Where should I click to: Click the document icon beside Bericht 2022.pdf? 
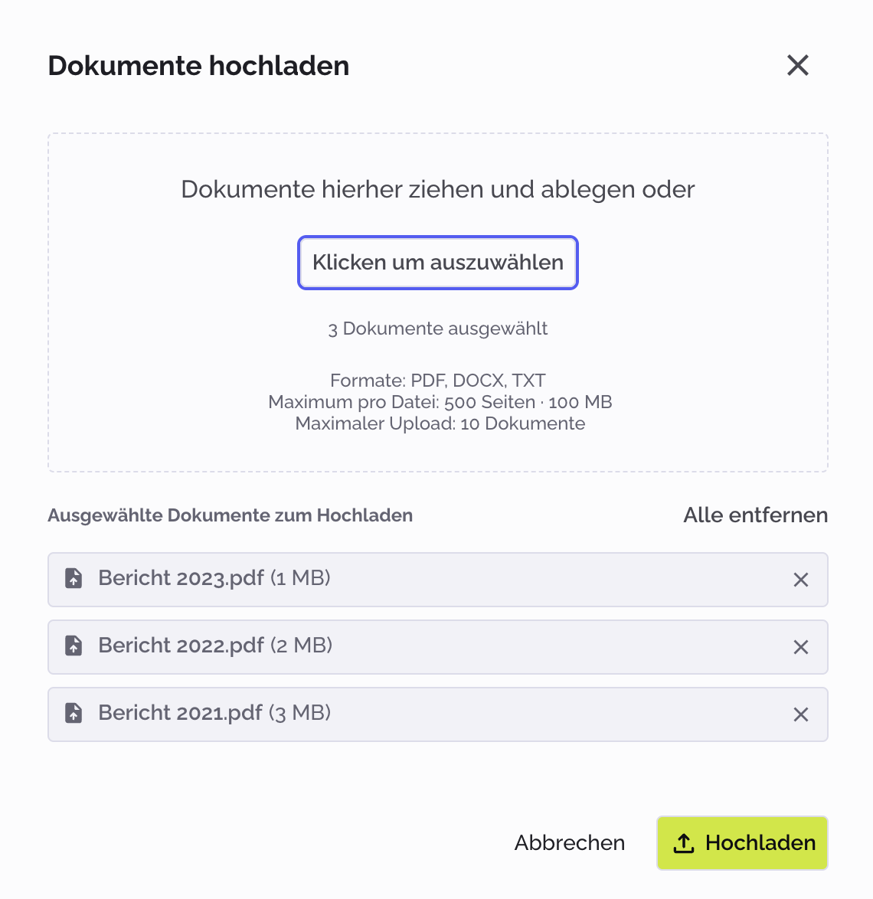[74, 647]
